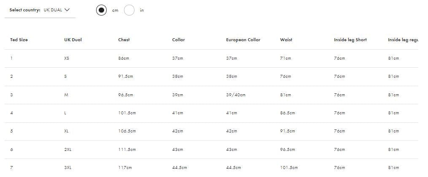The width and height of the screenshot is (428, 177).
Task: Click the 117cm chest measurement
Action: pos(125,168)
